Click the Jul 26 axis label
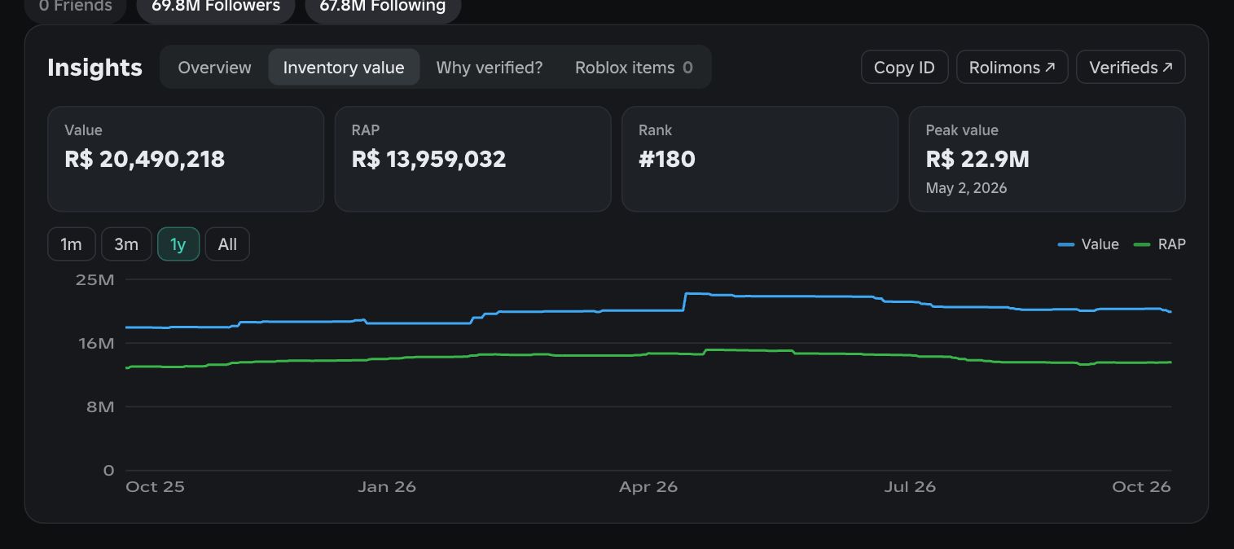The width and height of the screenshot is (1234, 549). [x=911, y=487]
